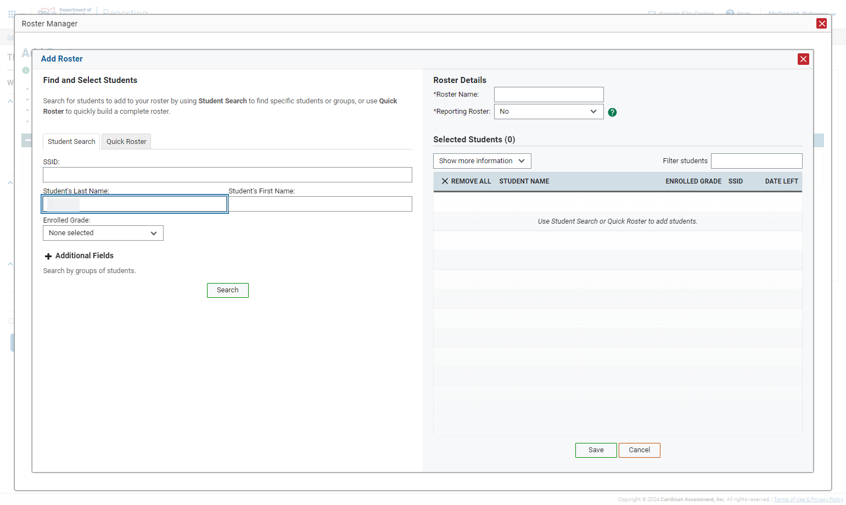Sort by SSID column header

(x=735, y=181)
